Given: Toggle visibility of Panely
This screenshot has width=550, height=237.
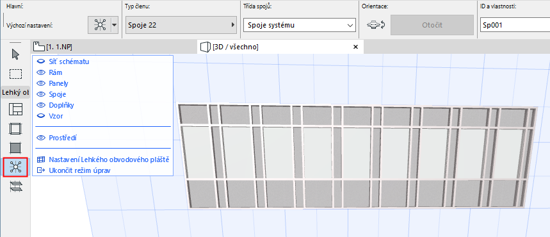Looking at the screenshot, I should [41, 83].
